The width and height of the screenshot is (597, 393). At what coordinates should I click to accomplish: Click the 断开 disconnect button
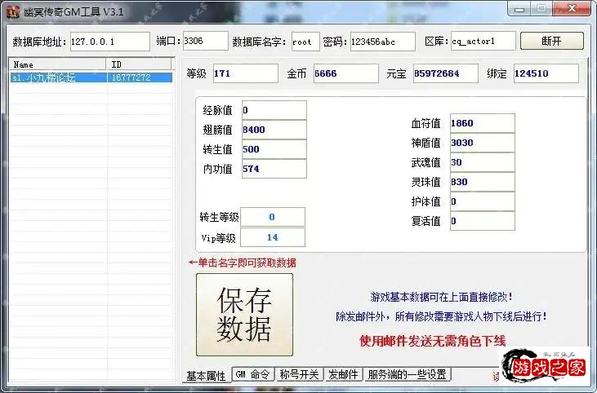(552, 41)
